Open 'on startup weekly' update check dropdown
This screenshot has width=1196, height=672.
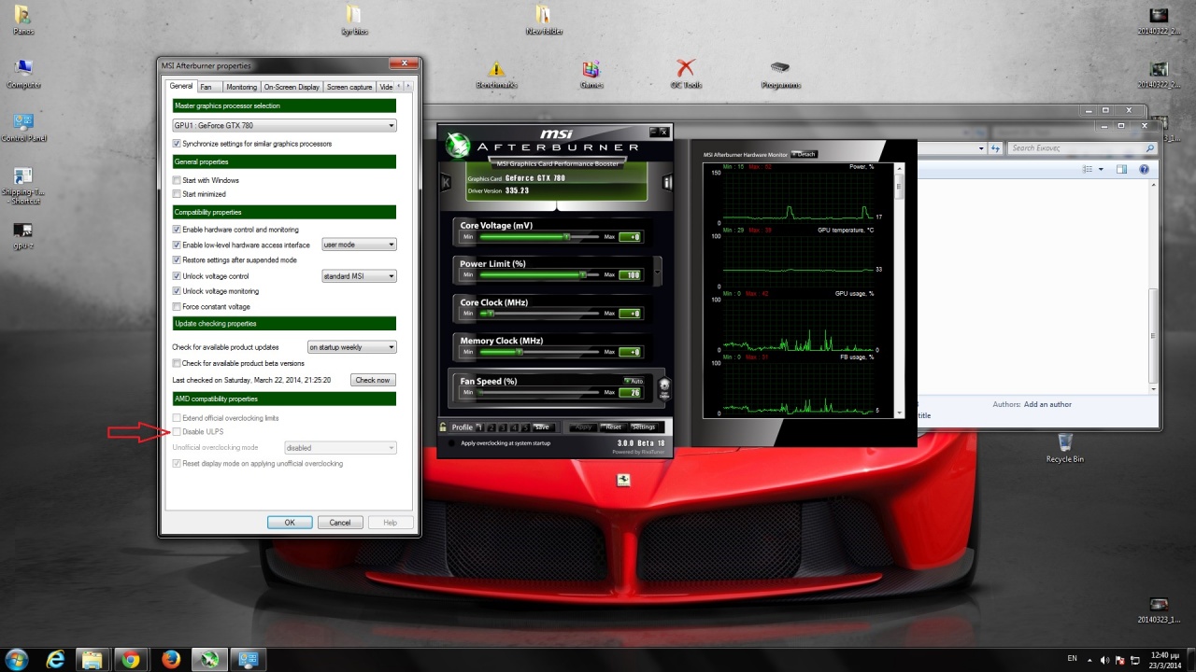coord(352,347)
